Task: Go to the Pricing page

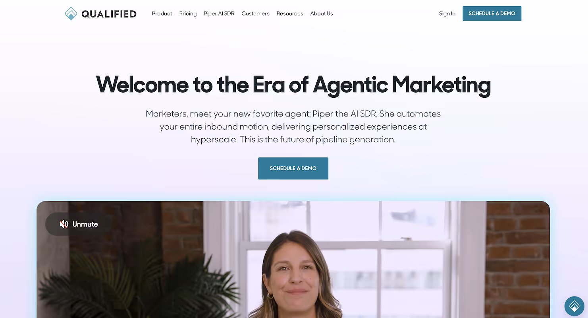Action: pyautogui.click(x=188, y=14)
